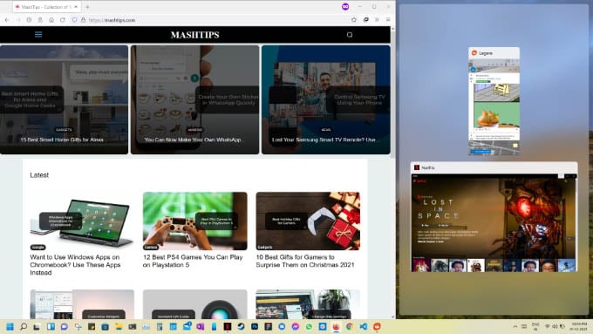
Task: Bookmark this page with the star icon
Action: click(354, 20)
